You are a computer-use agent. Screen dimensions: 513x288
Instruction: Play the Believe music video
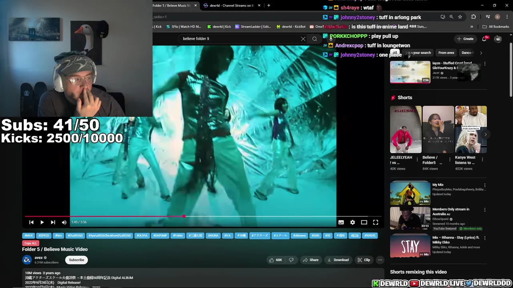(42, 222)
